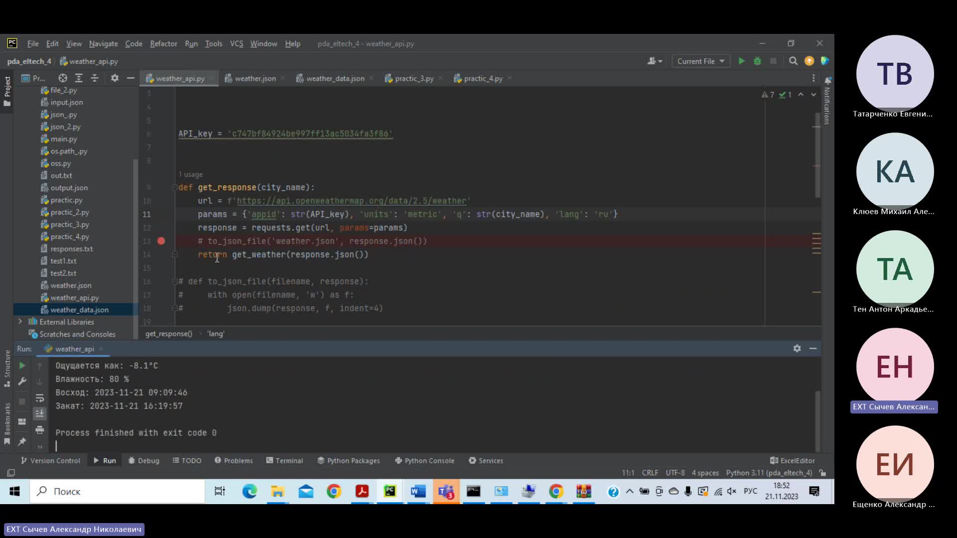957x538 pixels.
Task: Fold the get_response function
Action: (x=174, y=188)
